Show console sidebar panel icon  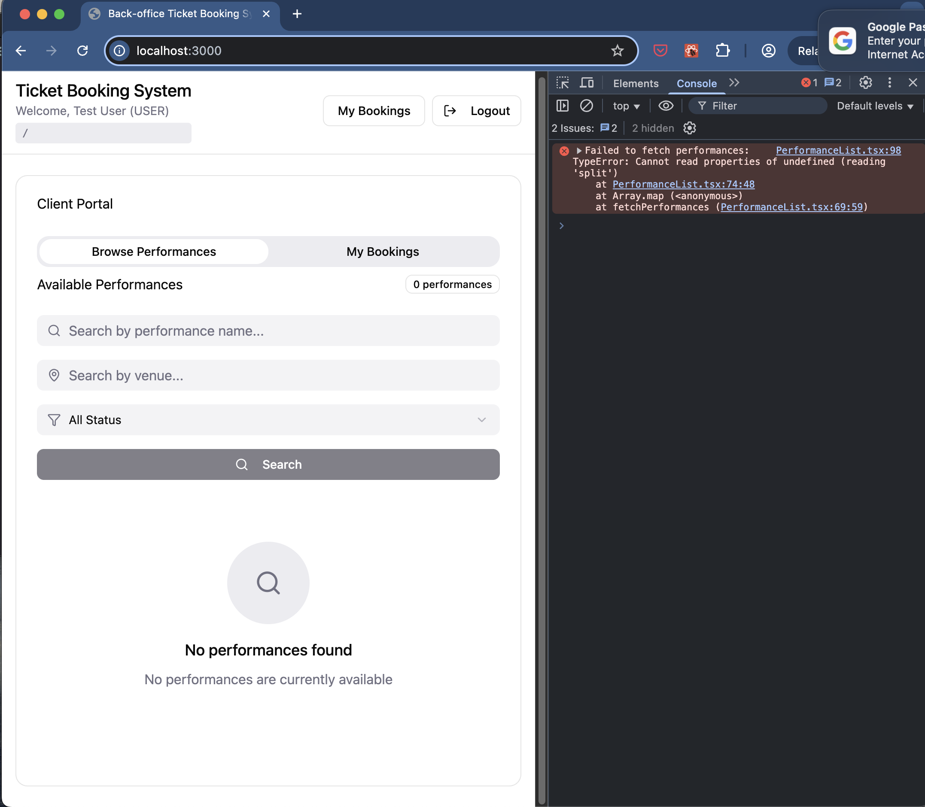click(562, 106)
